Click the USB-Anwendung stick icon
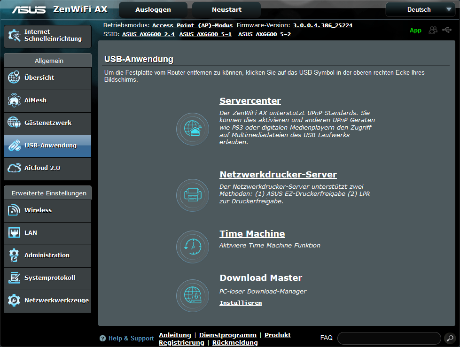Image resolution: width=460 pixels, height=347 pixels. coord(14,145)
